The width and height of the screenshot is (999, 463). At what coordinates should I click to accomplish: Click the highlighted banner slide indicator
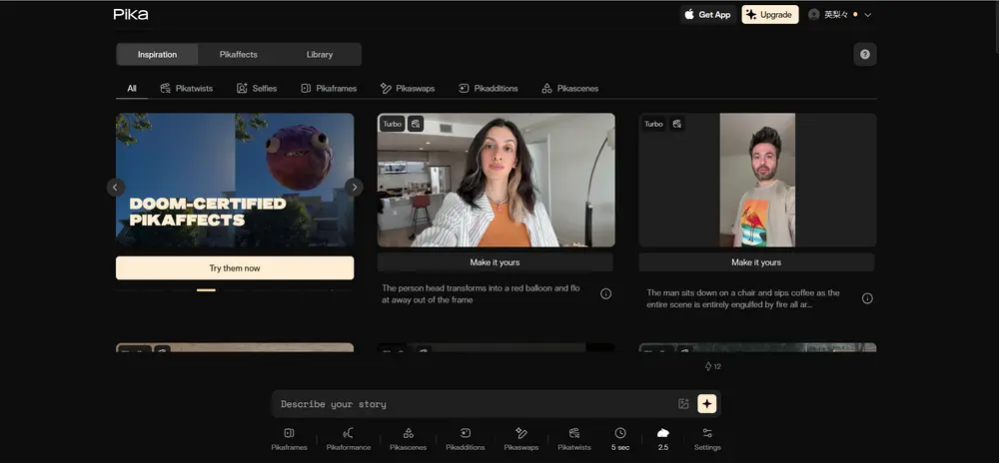point(206,290)
